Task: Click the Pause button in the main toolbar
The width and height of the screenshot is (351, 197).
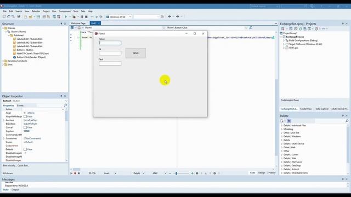Action: click(82, 17)
